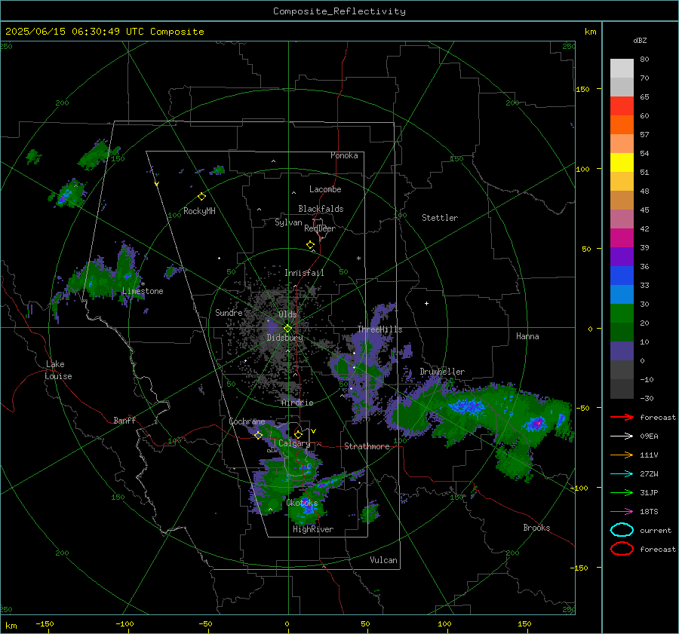Viewport: 679px width, 634px height.
Task: Select the yellow diamond marker below RedDeer
Action: (x=311, y=245)
